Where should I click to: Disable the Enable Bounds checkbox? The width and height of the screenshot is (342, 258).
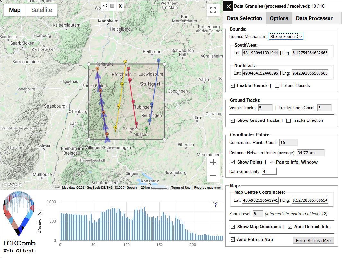click(233, 86)
